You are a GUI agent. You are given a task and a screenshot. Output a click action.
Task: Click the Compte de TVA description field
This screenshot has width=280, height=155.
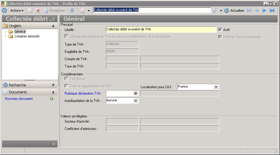[180, 59]
